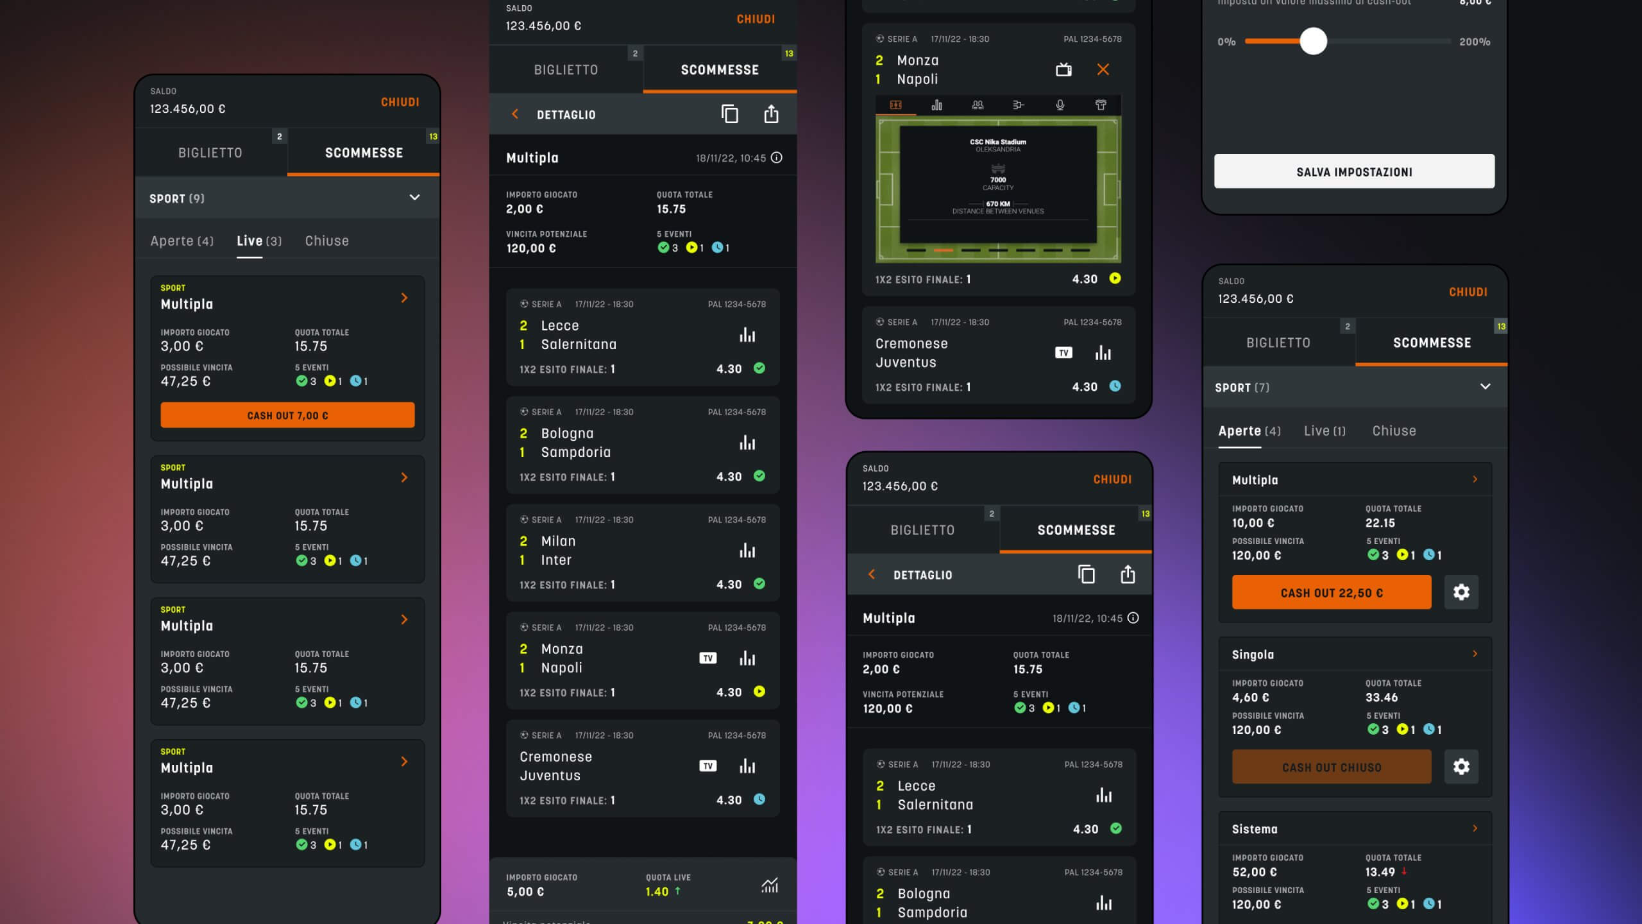
Task: Switch to the Live (1) tab
Action: (x=1325, y=431)
